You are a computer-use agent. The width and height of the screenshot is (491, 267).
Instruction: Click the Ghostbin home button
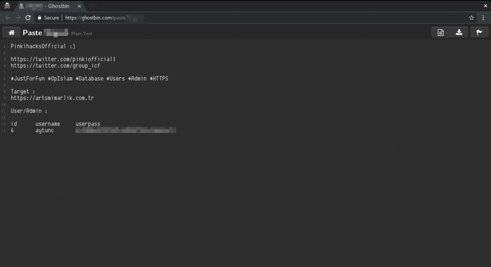click(x=12, y=33)
